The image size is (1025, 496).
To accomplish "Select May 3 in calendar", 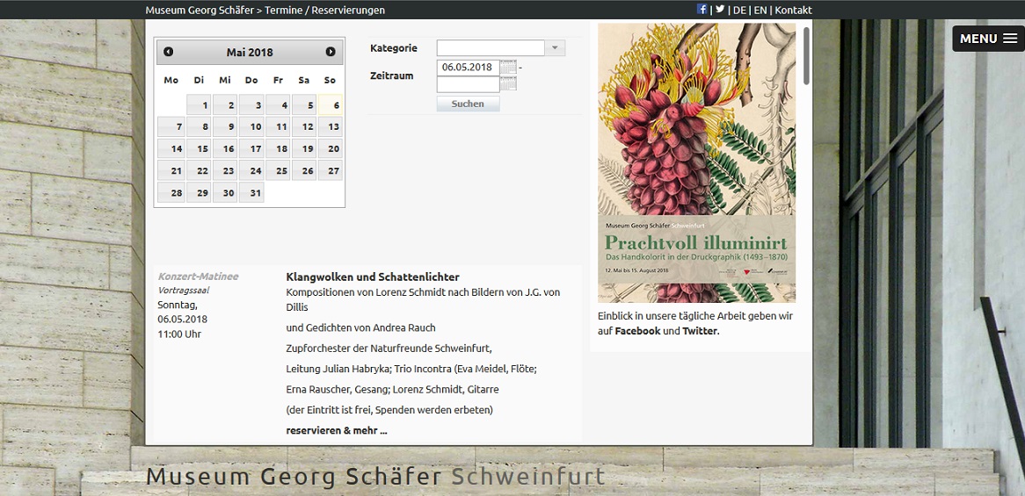I will point(251,105).
